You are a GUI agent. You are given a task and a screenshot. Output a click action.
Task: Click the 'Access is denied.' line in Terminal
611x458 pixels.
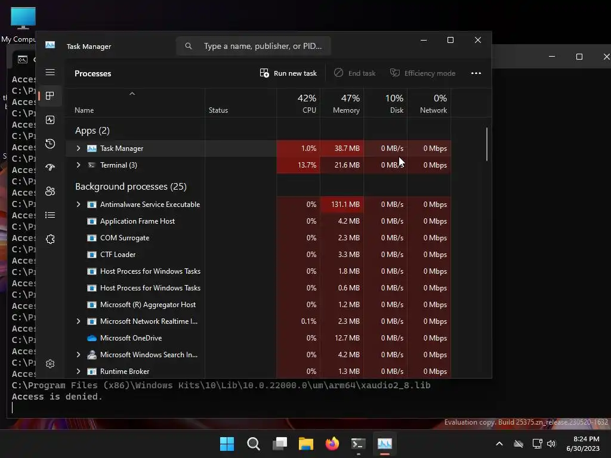57,397
